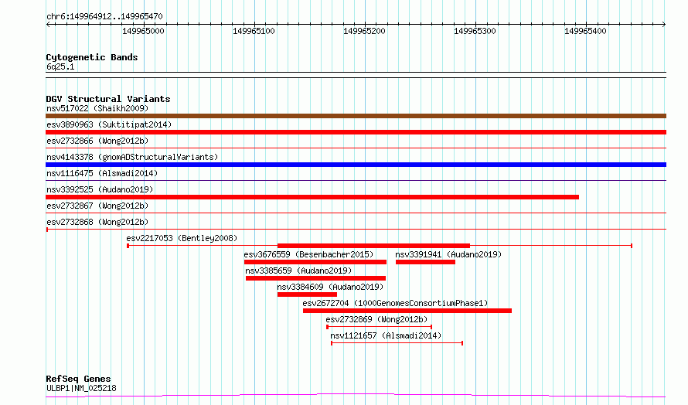Select the esv3890963 (Suktitipat2014) label

click(109, 124)
